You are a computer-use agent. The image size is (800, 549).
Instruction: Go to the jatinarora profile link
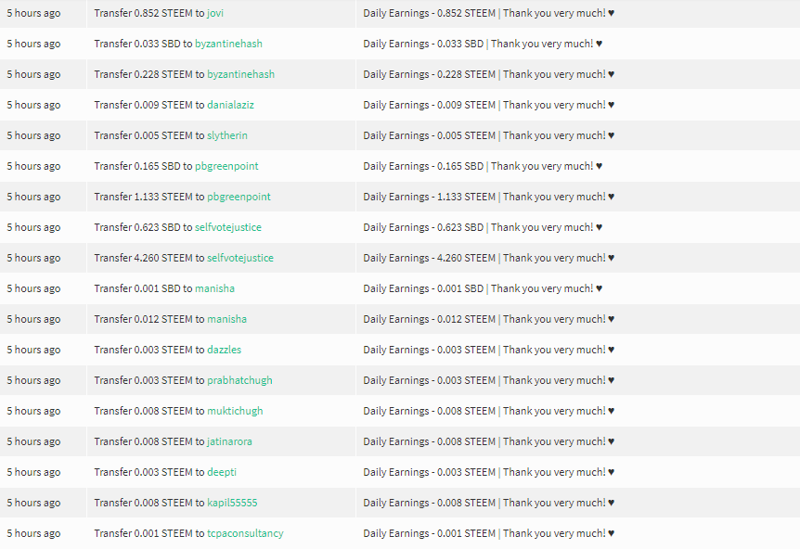229,441
